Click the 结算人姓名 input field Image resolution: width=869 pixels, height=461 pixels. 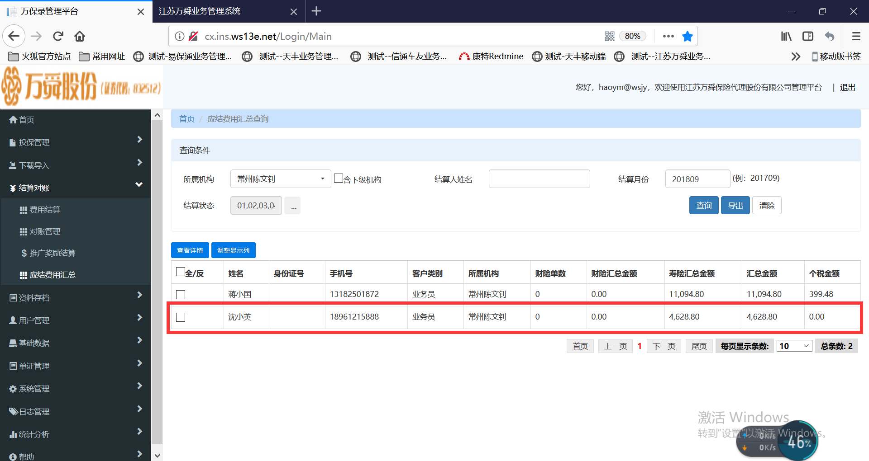point(539,179)
